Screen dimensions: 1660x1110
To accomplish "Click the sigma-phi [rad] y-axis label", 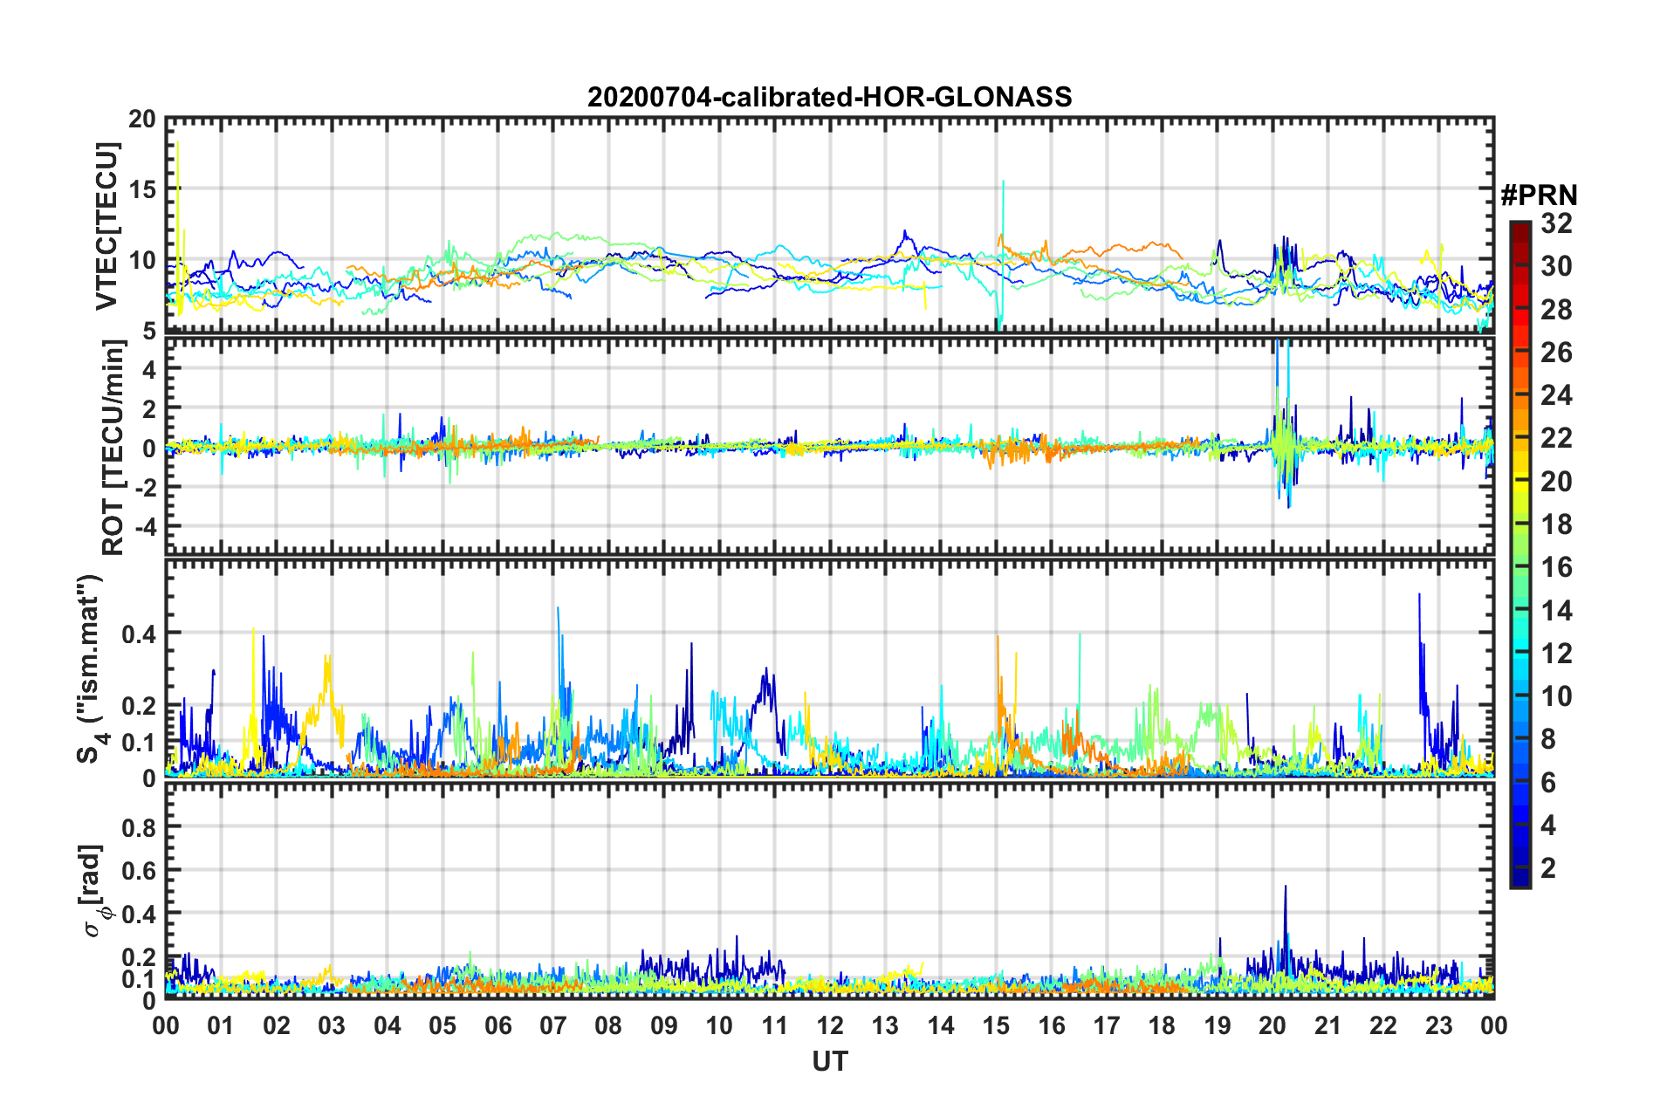I will pyautogui.click(x=94, y=891).
